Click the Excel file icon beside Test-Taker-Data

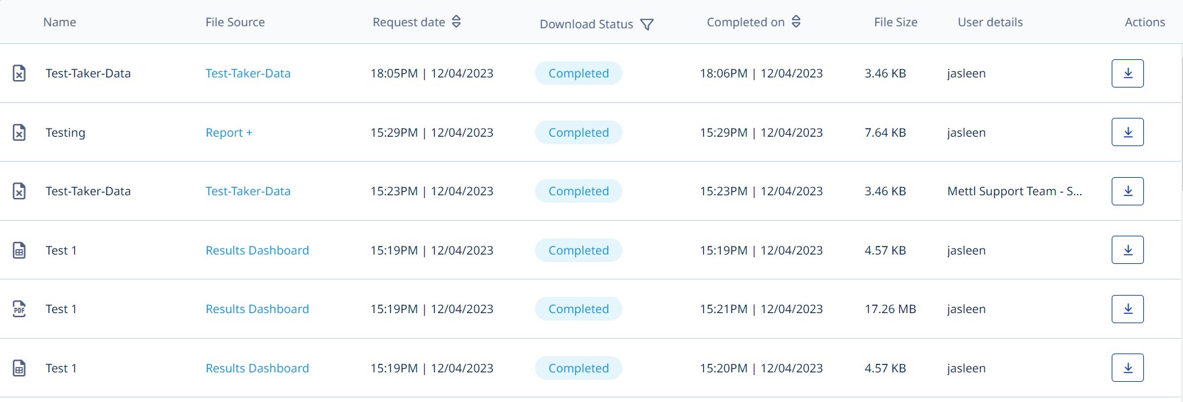[20, 73]
